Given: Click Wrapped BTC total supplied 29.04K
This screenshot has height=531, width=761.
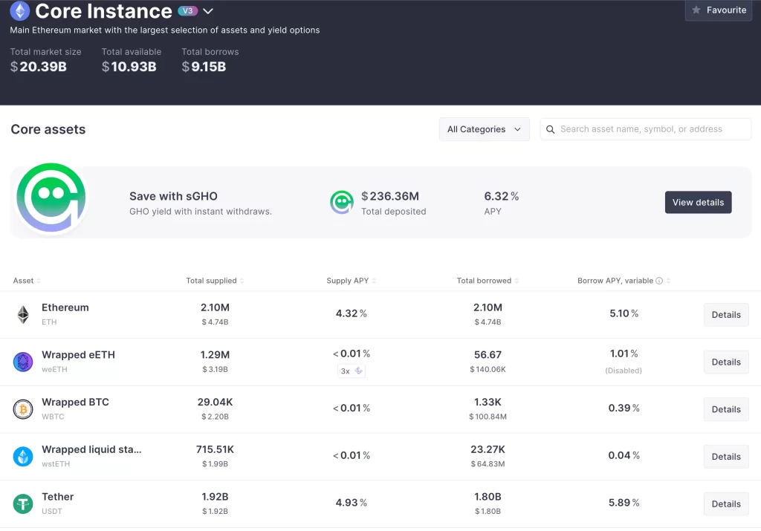Looking at the screenshot, I should [215, 402].
